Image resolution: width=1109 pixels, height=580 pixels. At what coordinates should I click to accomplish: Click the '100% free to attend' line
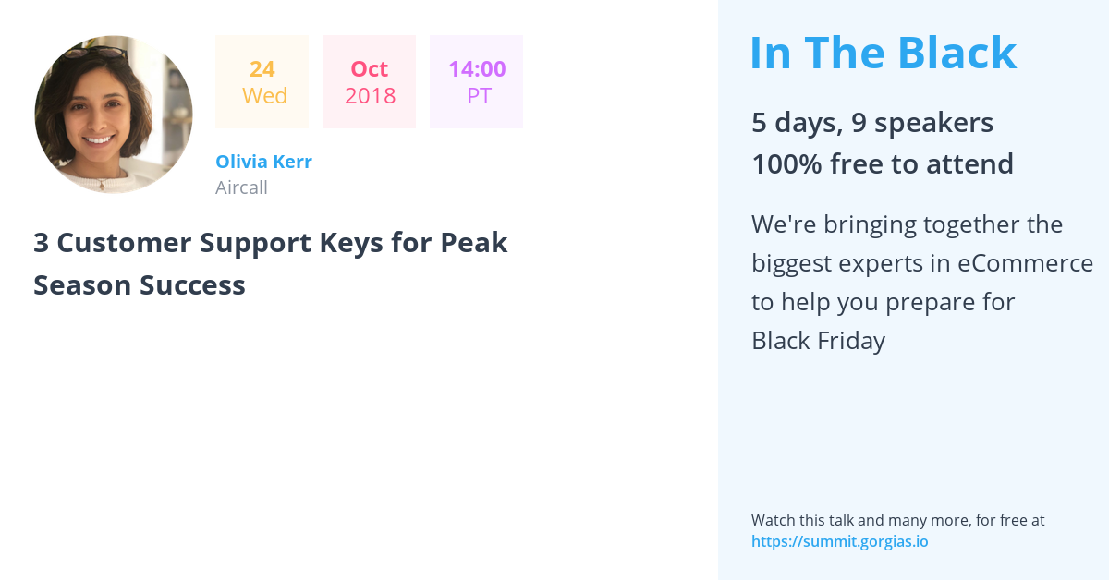pyautogui.click(x=883, y=164)
